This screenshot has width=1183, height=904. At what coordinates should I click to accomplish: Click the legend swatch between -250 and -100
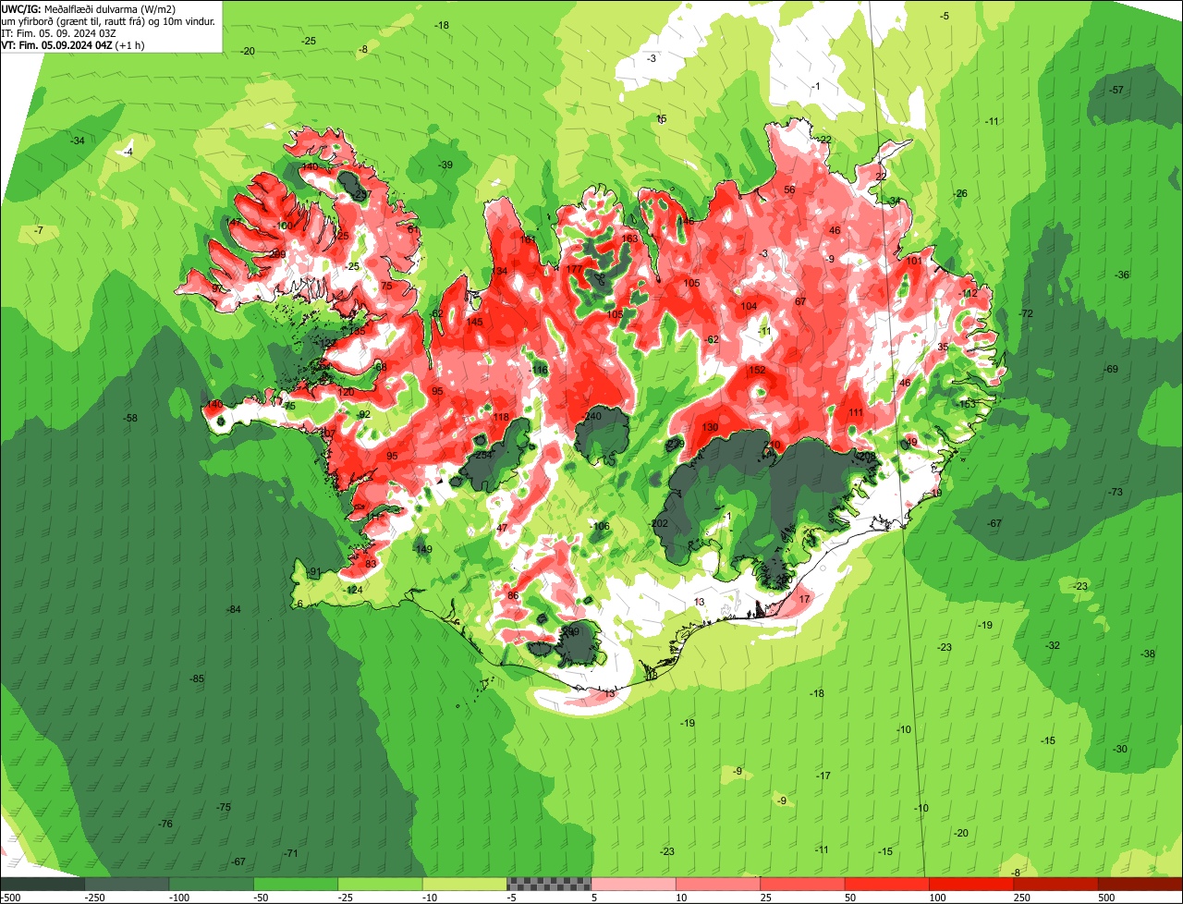(127, 884)
